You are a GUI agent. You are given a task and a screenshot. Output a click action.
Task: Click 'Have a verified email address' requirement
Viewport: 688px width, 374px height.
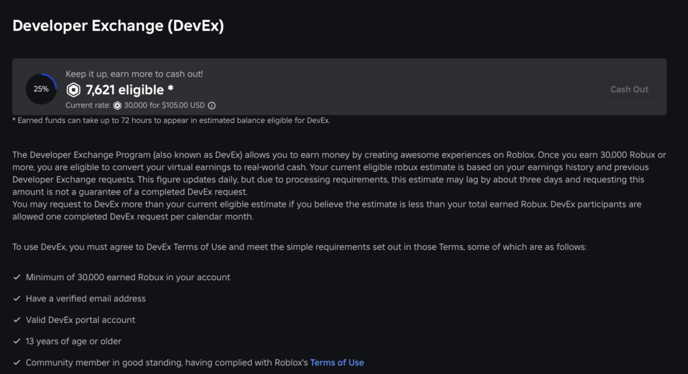click(85, 299)
